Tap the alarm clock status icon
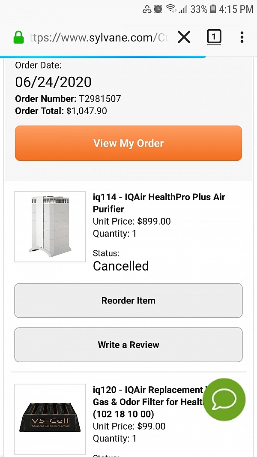The image size is (257, 457). [158, 9]
